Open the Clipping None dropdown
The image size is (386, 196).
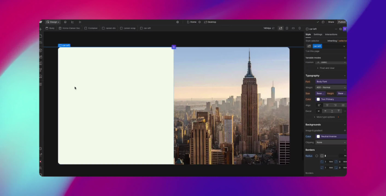point(331,142)
